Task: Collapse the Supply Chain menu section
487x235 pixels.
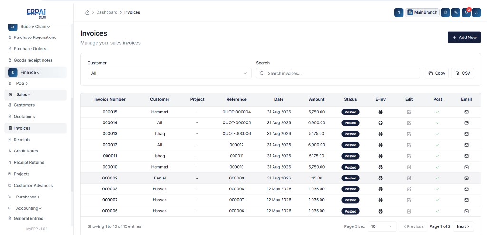Action: tap(35, 27)
